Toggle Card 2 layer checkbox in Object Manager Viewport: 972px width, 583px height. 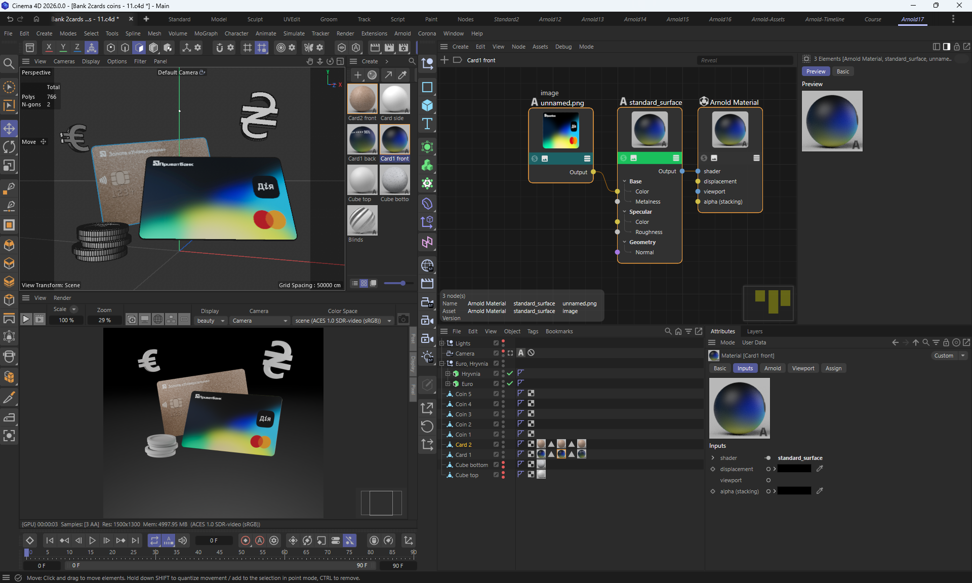click(x=496, y=444)
